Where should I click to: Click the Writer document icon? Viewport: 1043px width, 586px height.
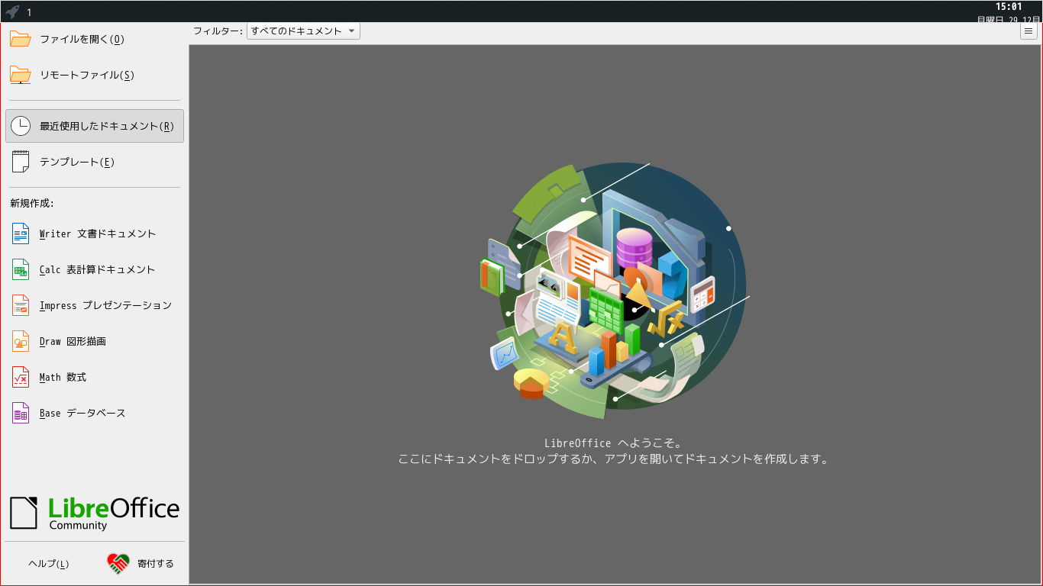point(21,233)
